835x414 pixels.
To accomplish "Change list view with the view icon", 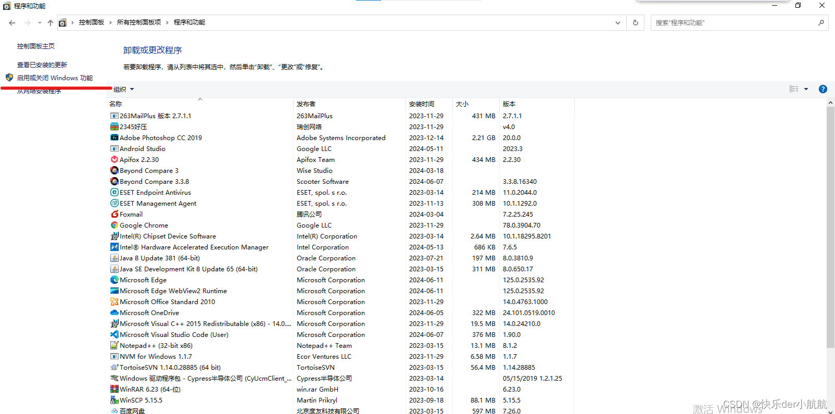I will [x=794, y=89].
